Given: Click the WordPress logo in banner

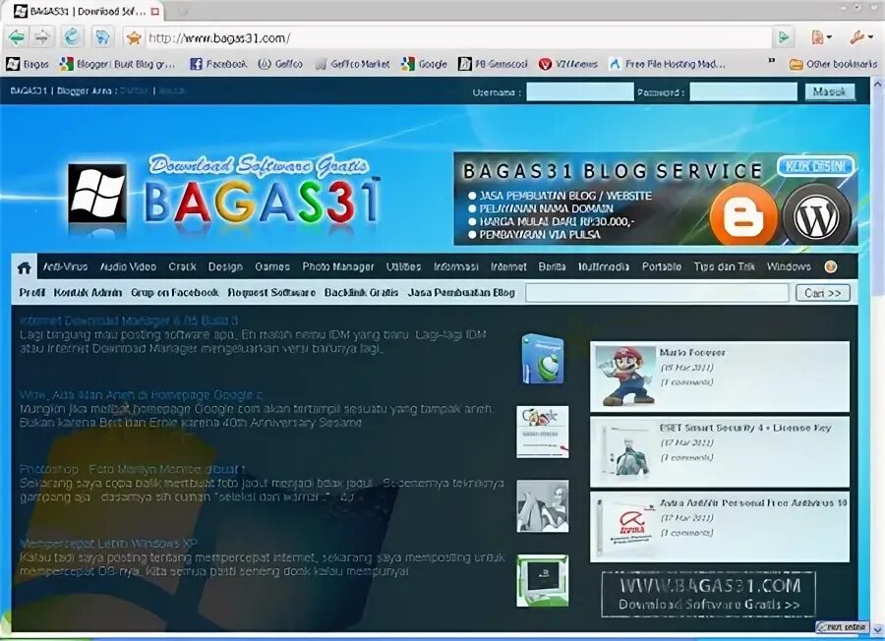Looking at the screenshot, I should [816, 216].
